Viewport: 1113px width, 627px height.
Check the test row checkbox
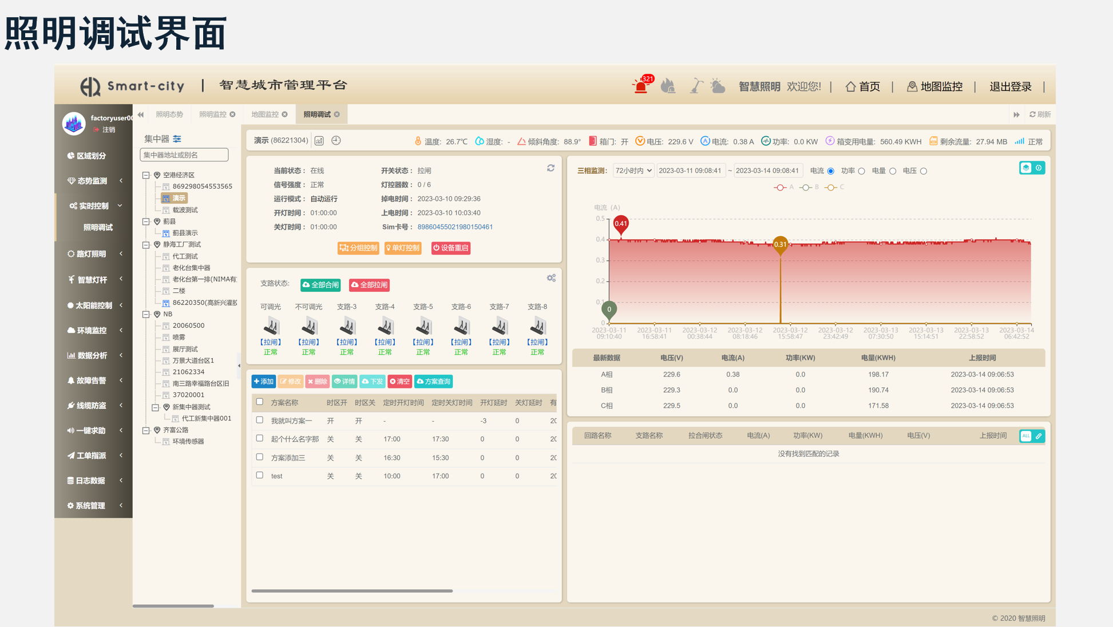pyautogui.click(x=260, y=475)
